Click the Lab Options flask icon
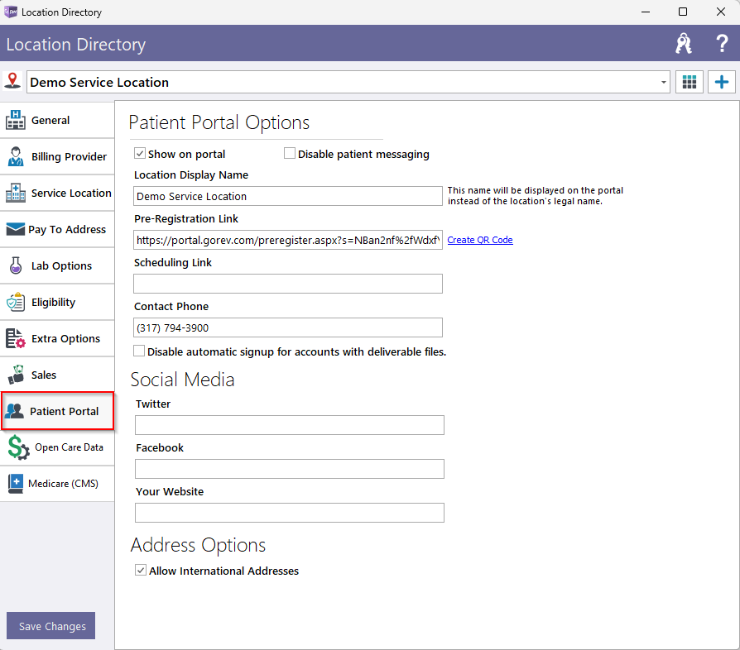740x650 pixels. (x=16, y=265)
